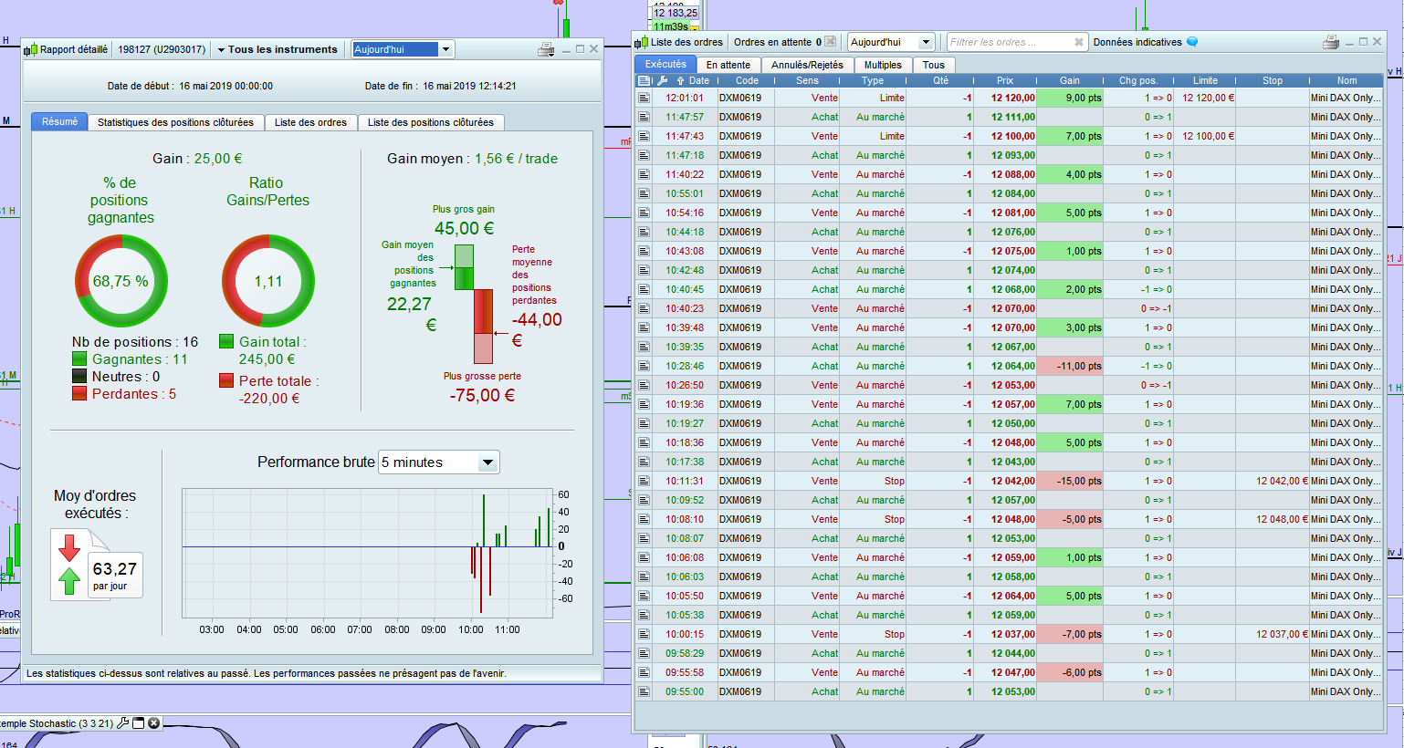Click the Neutres black legend swatch
This screenshot has height=748, width=1404.
(x=79, y=376)
